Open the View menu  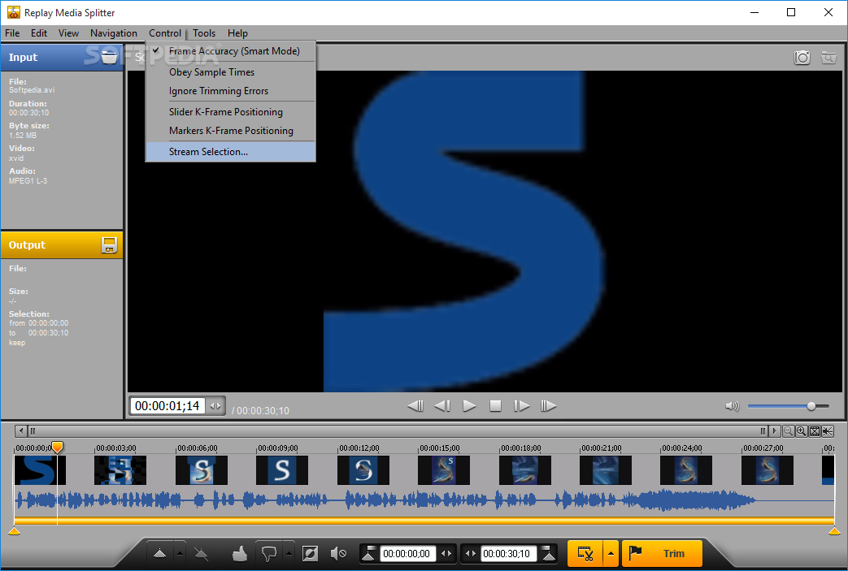coord(68,33)
